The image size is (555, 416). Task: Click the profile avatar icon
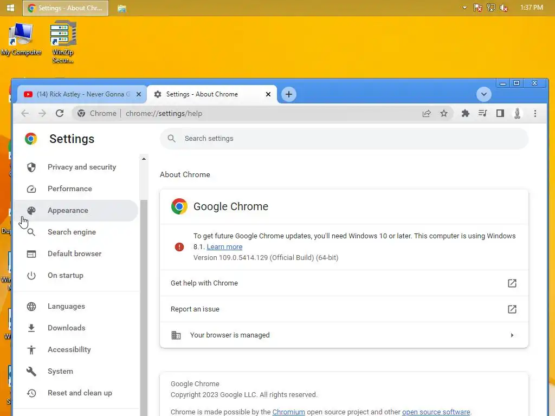coord(517,113)
